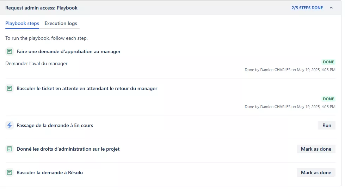
Task: Switch to the Execution logs tab
Action: [61, 23]
